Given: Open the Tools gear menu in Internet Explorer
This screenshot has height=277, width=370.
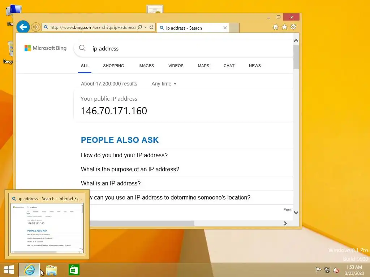Looking at the screenshot, I should (x=293, y=27).
